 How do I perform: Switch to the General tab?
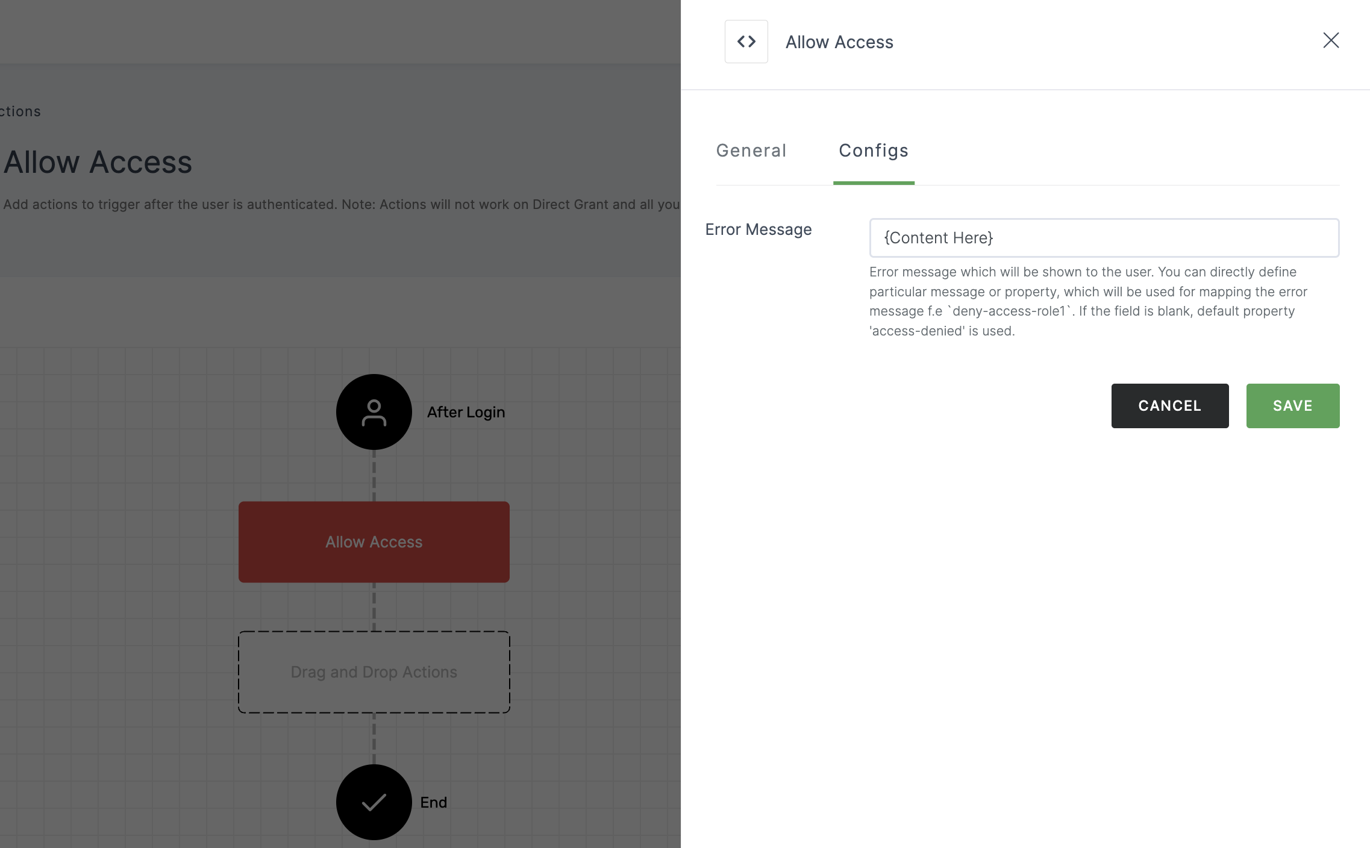tap(751, 151)
